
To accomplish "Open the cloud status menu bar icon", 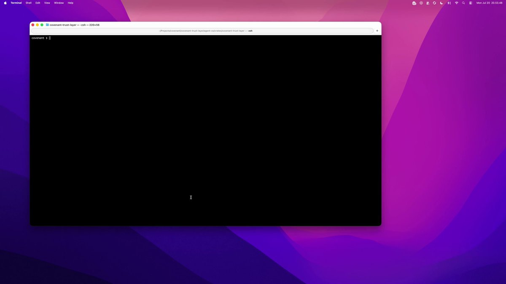I will coord(414,3).
